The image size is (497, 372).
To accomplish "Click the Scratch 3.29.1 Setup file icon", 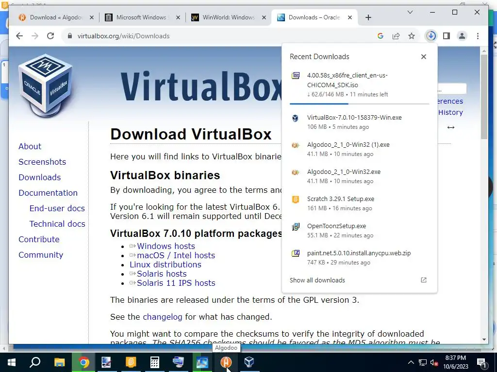I will click(x=296, y=200).
